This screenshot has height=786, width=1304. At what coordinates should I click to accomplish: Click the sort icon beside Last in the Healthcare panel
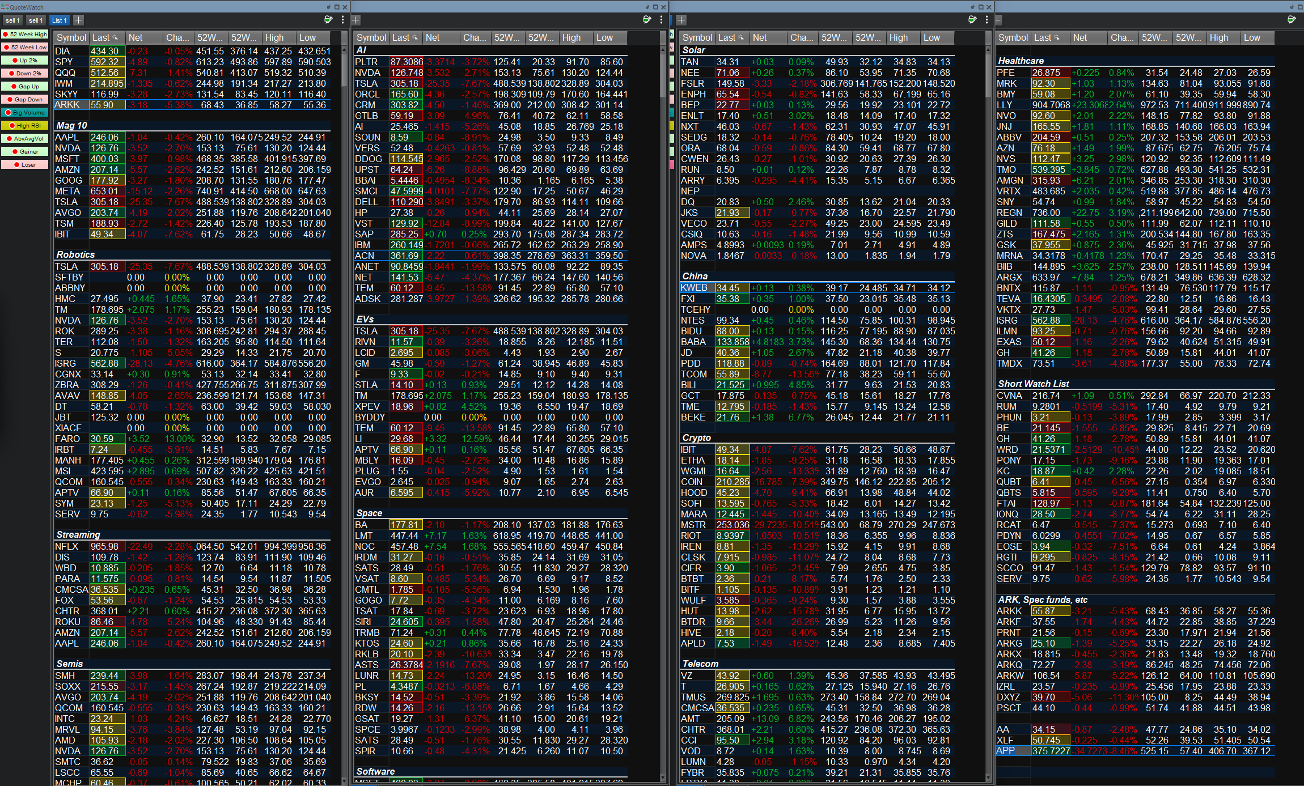(1056, 38)
